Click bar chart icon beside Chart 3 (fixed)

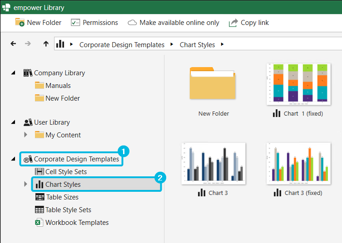pyautogui.click(x=278, y=193)
